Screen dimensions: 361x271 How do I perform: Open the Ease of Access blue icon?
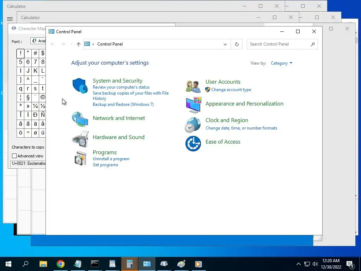193,143
